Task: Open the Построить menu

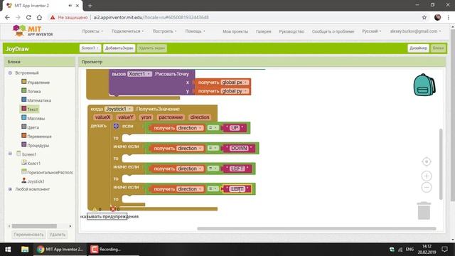Action: pyautogui.click(x=164, y=31)
